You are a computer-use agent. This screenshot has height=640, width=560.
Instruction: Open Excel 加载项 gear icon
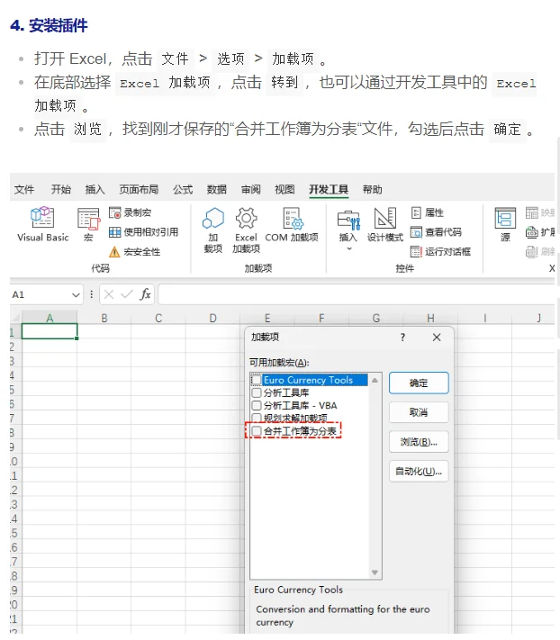tap(246, 230)
